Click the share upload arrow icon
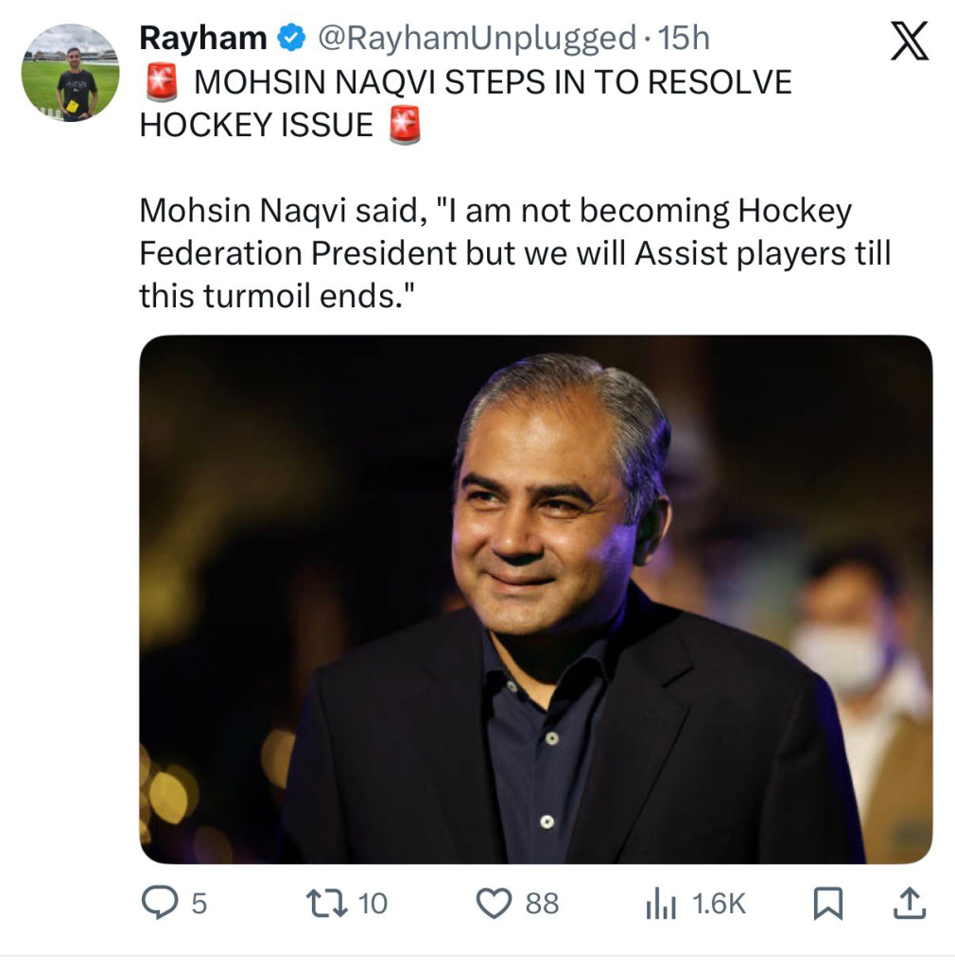The width and height of the screenshot is (955, 968). coord(910,904)
